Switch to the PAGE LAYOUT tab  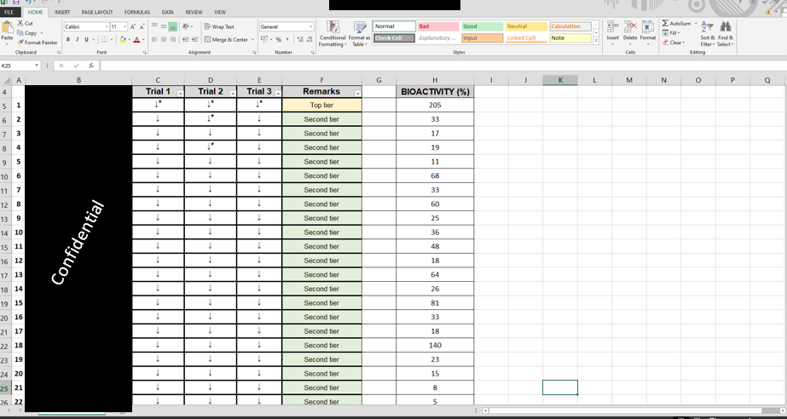click(97, 12)
